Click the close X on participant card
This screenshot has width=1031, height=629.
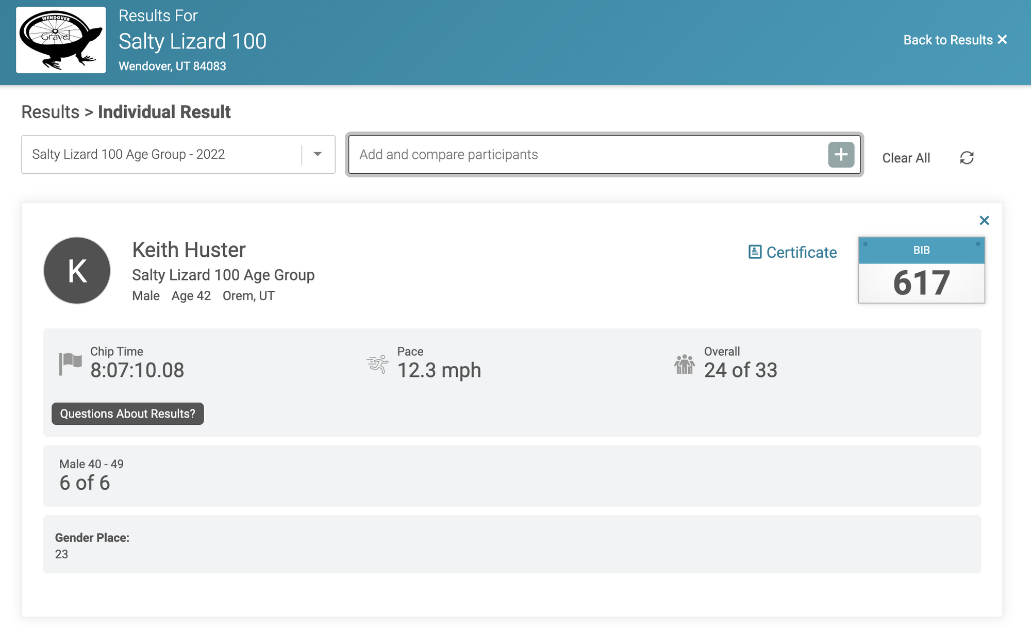coord(983,220)
